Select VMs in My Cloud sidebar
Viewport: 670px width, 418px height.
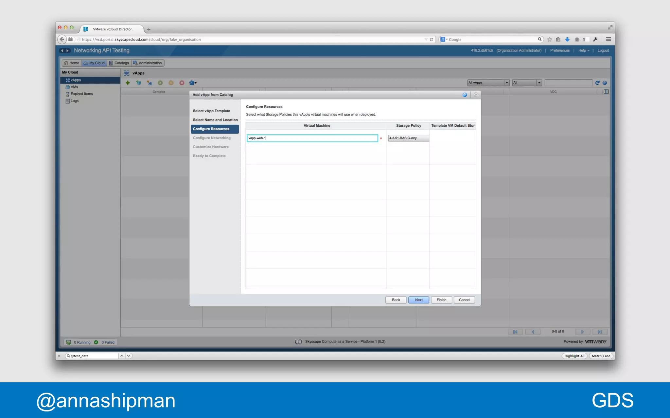click(x=74, y=87)
